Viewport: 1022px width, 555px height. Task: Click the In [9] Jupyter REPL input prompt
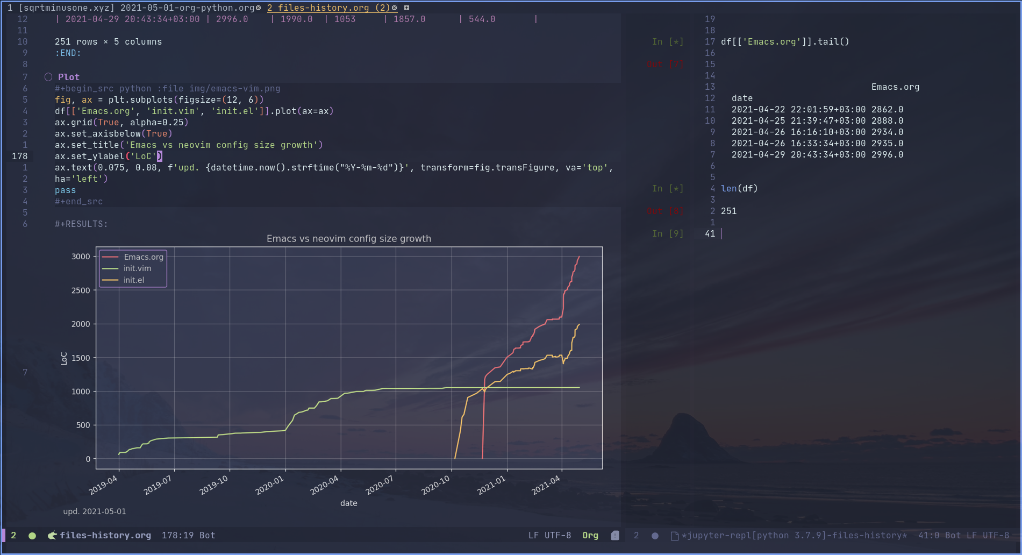668,233
